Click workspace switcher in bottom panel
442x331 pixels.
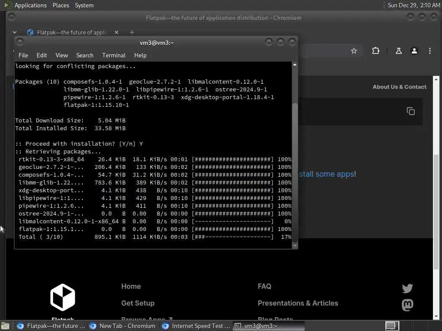point(392,326)
